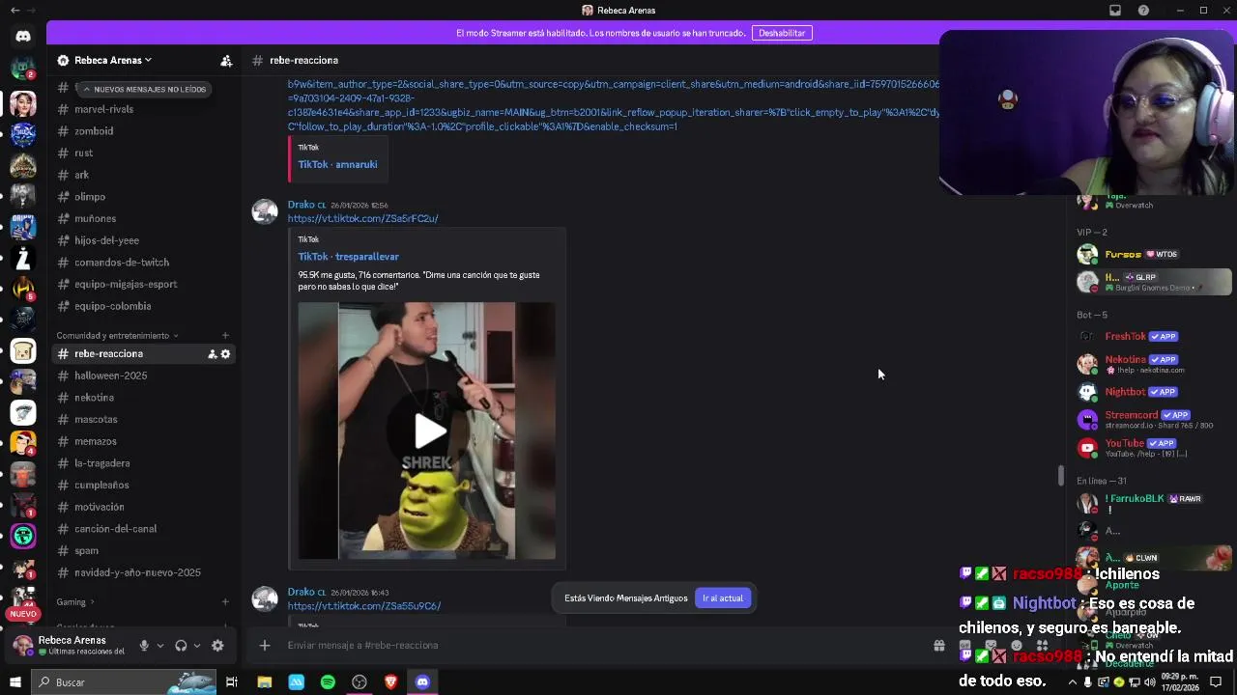Create invite icon on rebe-reacciona channel
The width and height of the screenshot is (1237, 695).
tap(212, 354)
